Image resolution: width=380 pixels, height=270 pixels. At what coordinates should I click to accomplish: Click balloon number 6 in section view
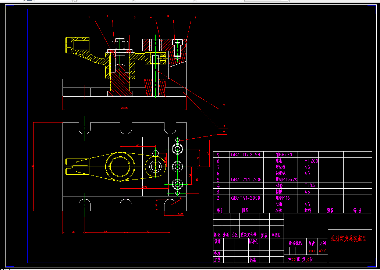(x=195, y=17)
